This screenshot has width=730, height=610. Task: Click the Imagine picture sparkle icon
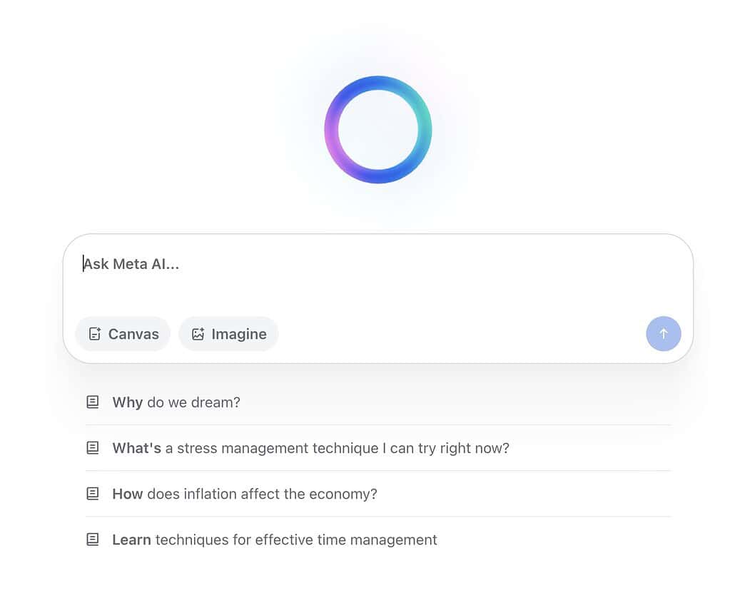coord(198,334)
